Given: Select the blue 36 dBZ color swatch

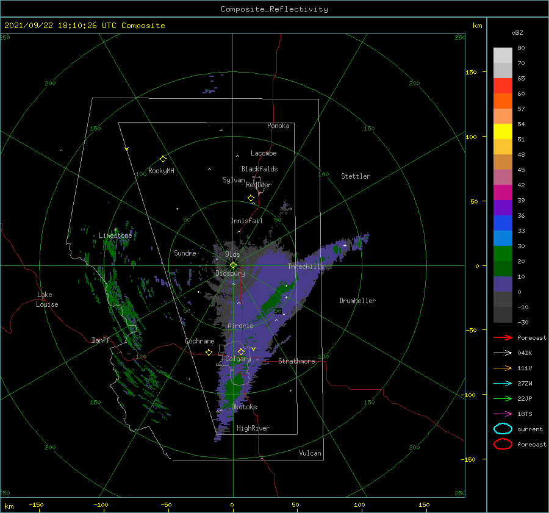Looking at the screenshot, I should (503, 223).
